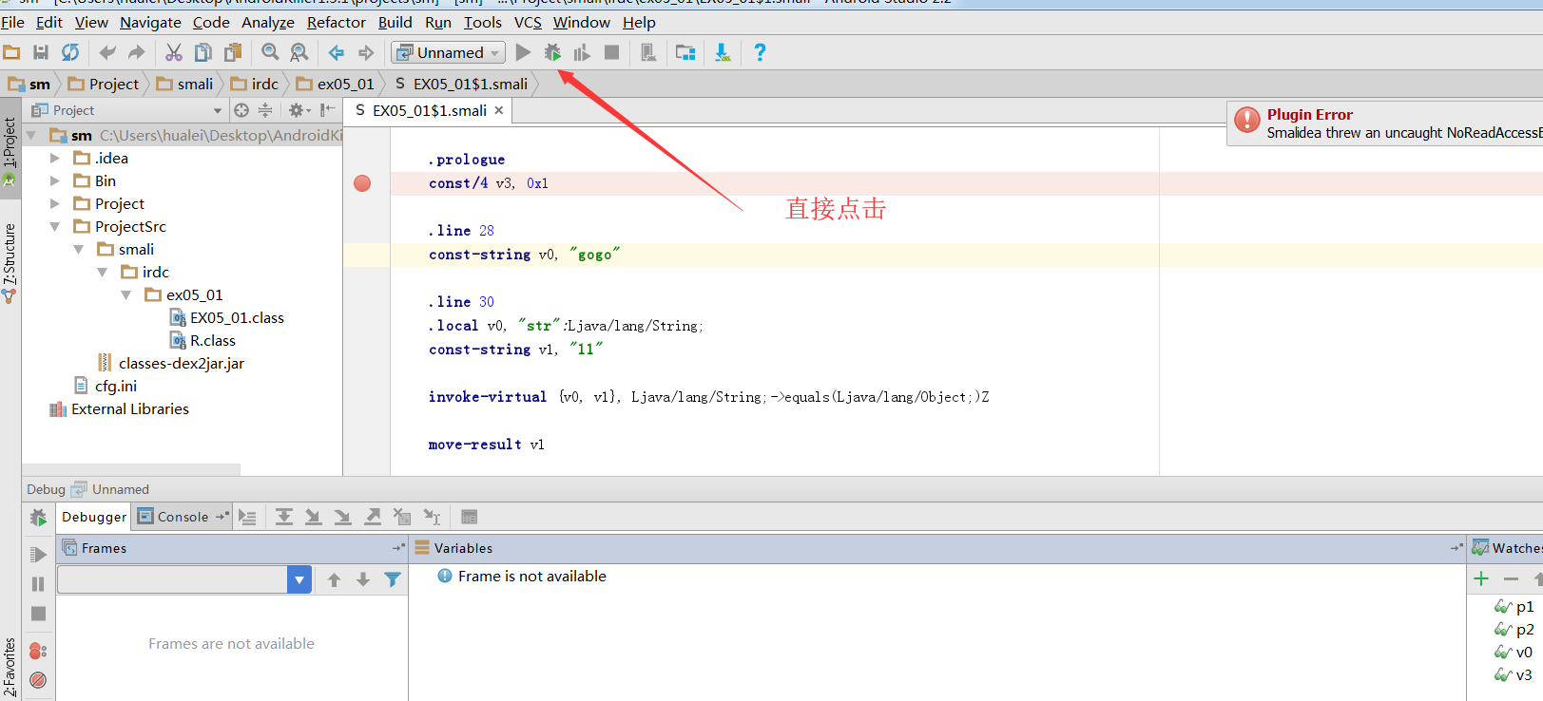Select next frame with the down arrow
The height and width of the screenshot is (701, 1543).
click(x=363, y=579)
